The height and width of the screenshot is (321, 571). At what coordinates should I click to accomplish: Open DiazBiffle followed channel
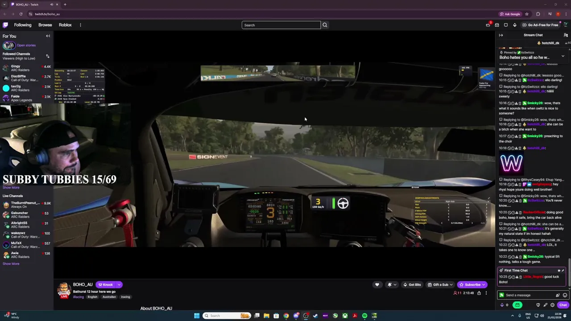click(27, 78)
